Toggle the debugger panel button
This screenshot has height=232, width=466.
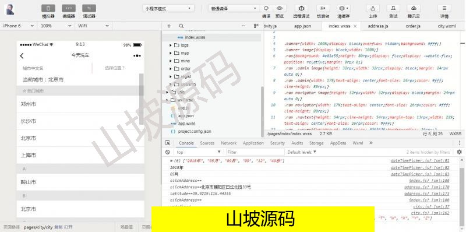coord(89,8)
